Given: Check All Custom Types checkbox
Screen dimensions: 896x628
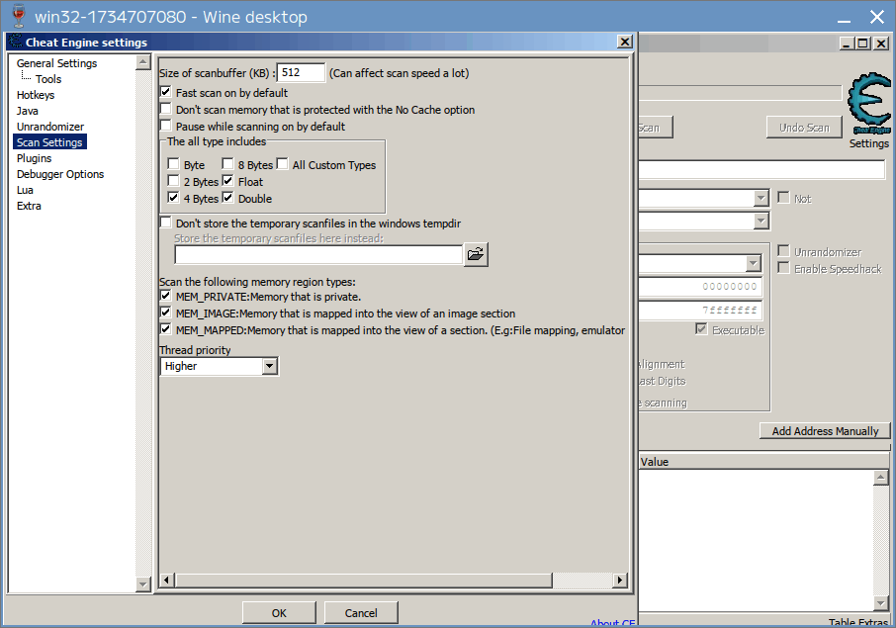Looking at the screenshot, I should pos(282,164).
